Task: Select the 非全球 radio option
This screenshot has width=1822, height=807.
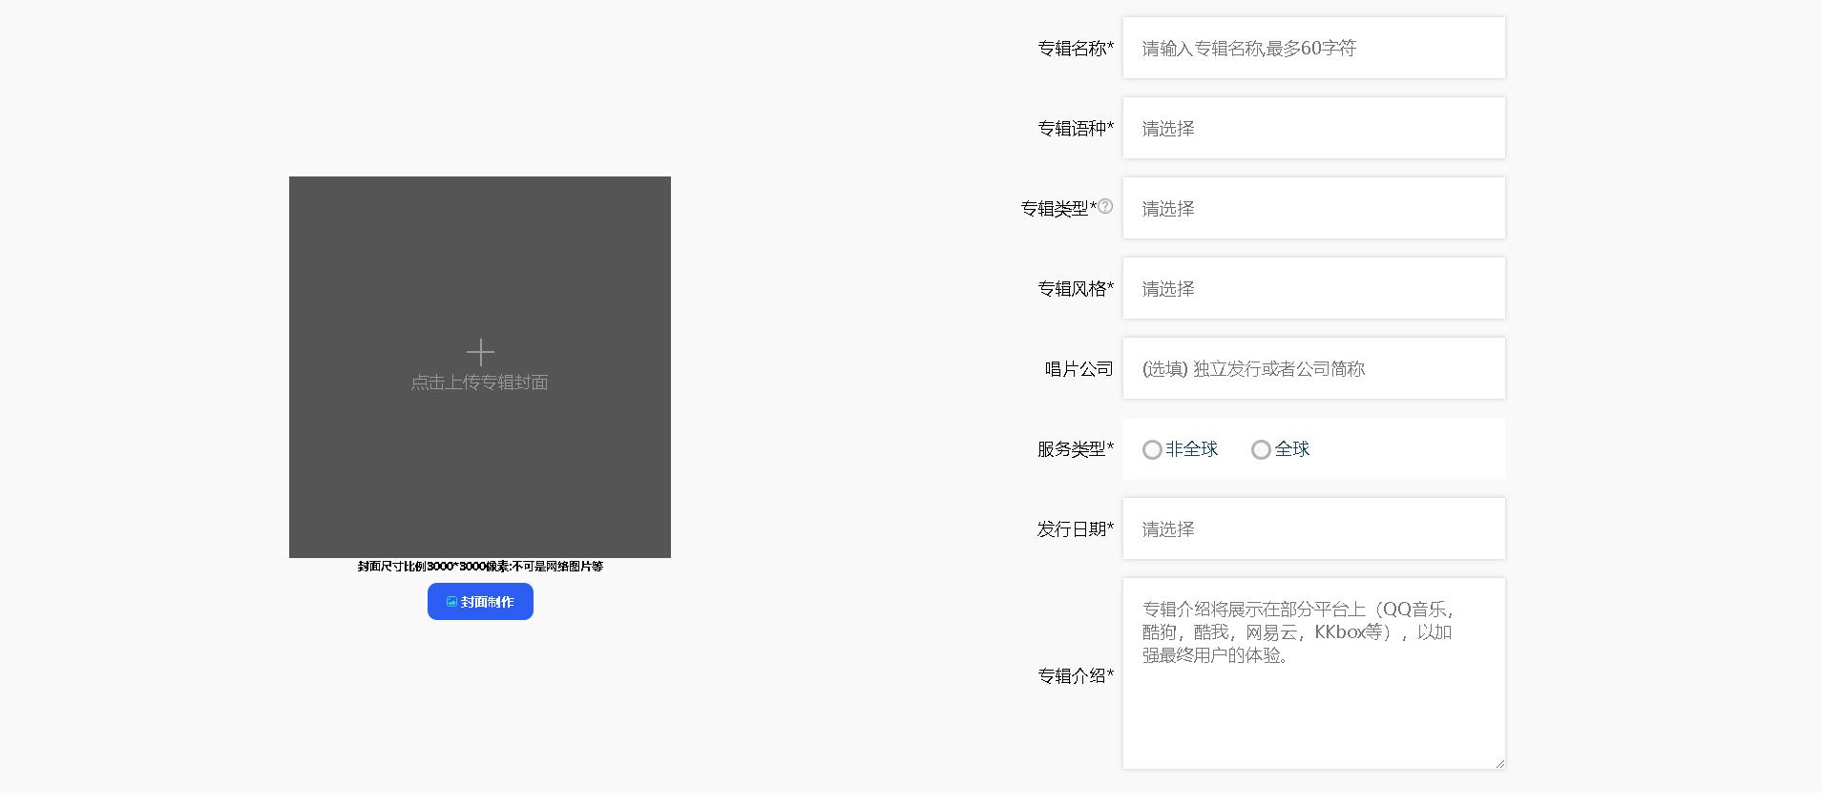Action: [x=1152, y=450]
